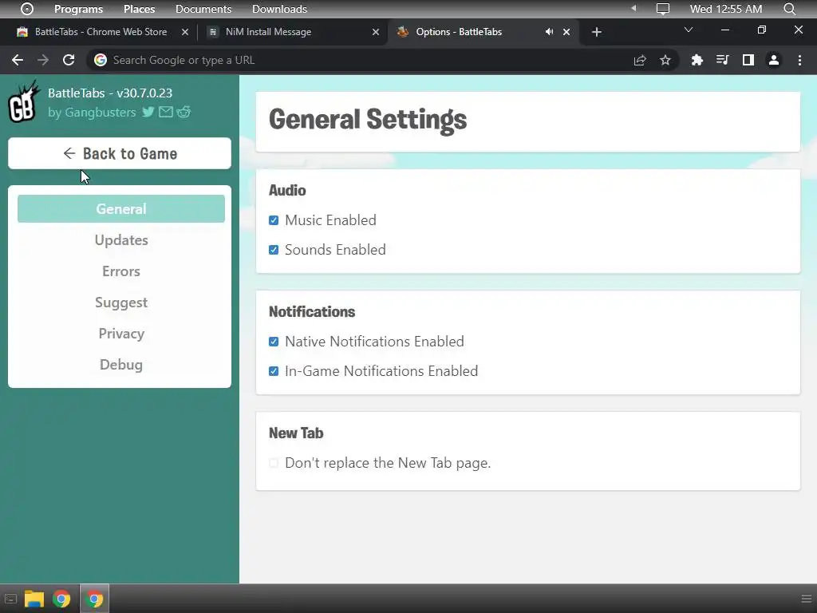The height and width of the screenshot is (613, 817).
Task: Close the BattleTabs Chrome Web Store tab
Action: (x=185, y=32)
